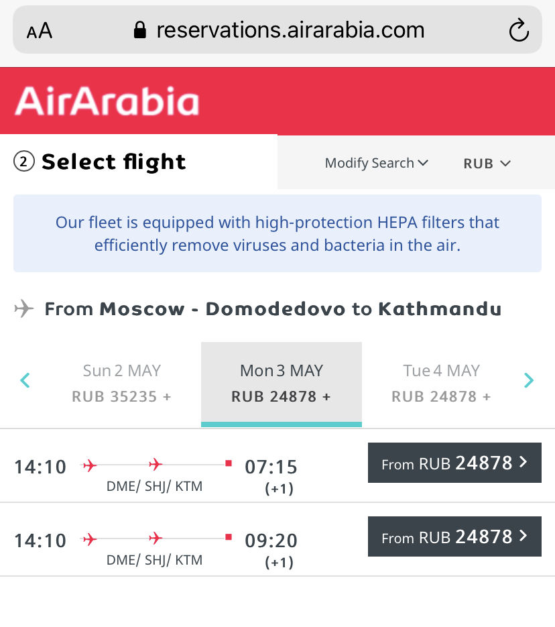The height and width of the screenshot is (627, 555).
Task: Click the airplane icon beside route heading
Action: click(x=24, y=309)
